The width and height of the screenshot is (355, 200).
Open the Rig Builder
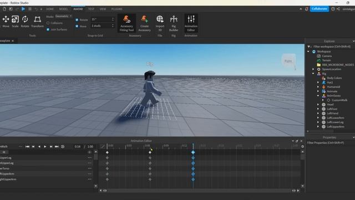tap(174, 23)
